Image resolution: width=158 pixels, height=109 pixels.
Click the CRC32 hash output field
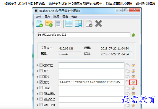pyautogui.click(x=91, y=65)
